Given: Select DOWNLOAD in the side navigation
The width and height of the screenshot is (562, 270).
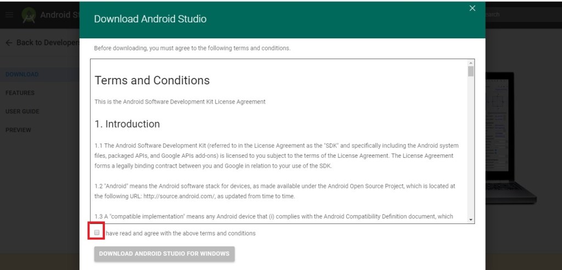Looking at the screenshot, I should point(22,74).
